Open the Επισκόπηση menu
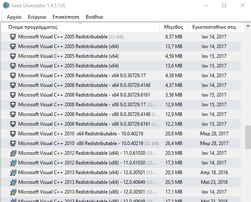Viewport: 251px width, 202px height. (x=66, y=17)
